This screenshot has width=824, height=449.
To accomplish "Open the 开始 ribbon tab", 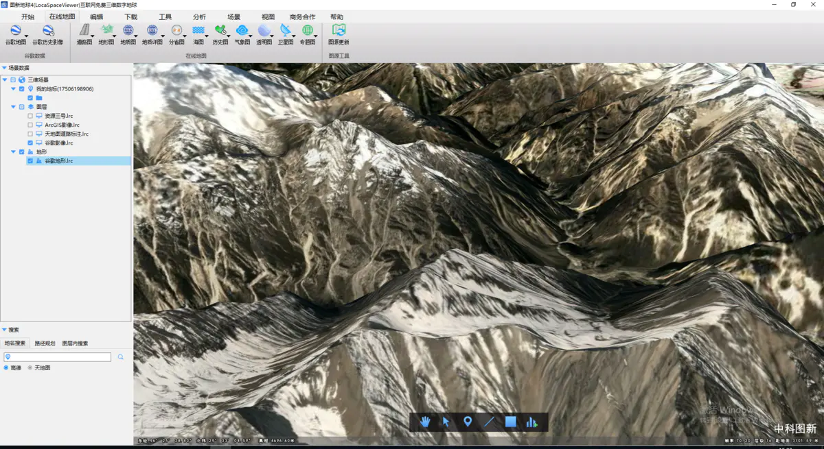I will coord(27,17).
